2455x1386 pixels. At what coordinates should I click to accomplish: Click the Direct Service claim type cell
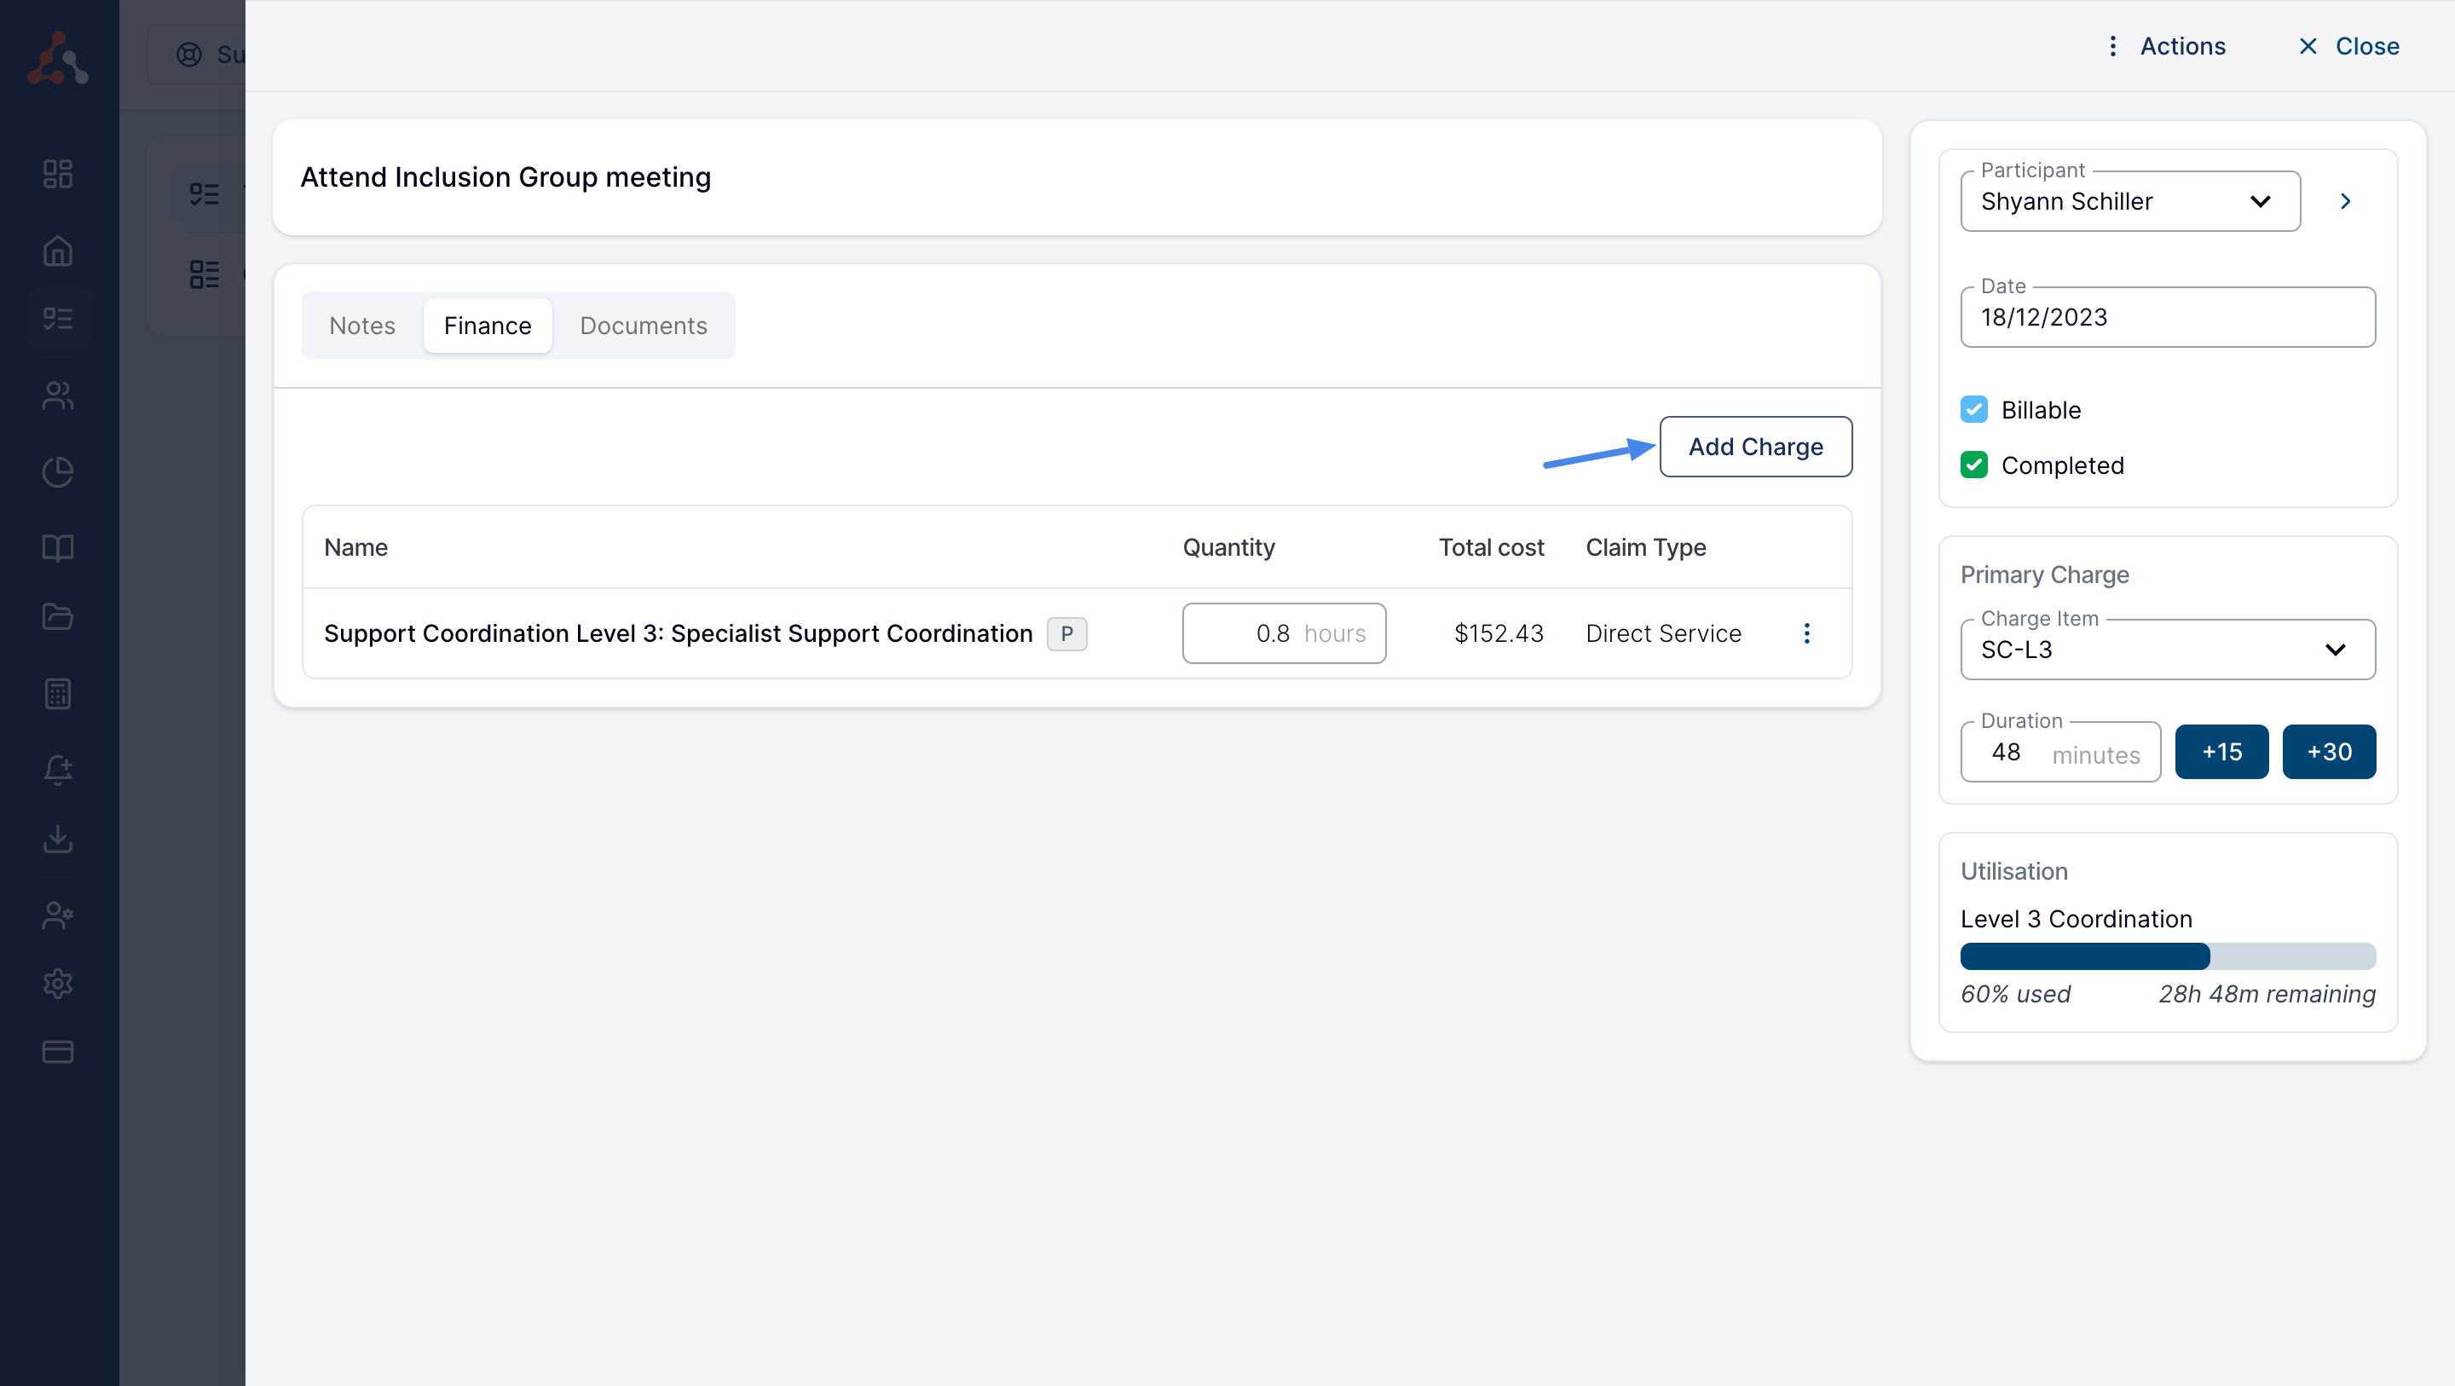click(x=1663, y=634)
